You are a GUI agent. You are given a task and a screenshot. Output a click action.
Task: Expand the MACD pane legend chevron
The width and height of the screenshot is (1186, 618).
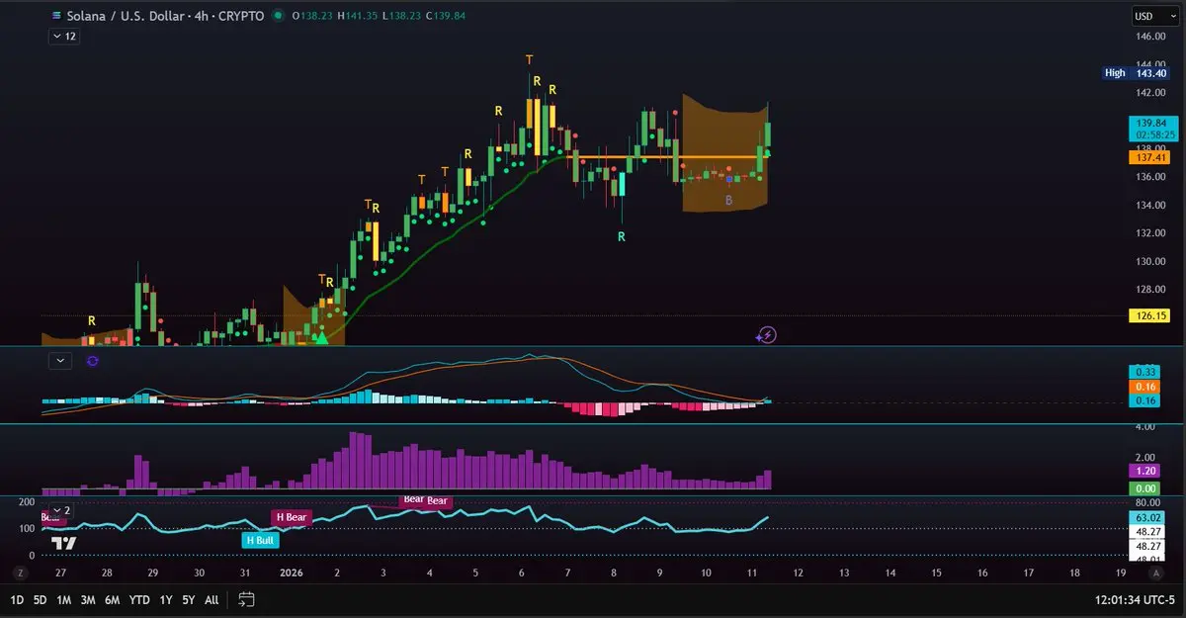(61, 362)
